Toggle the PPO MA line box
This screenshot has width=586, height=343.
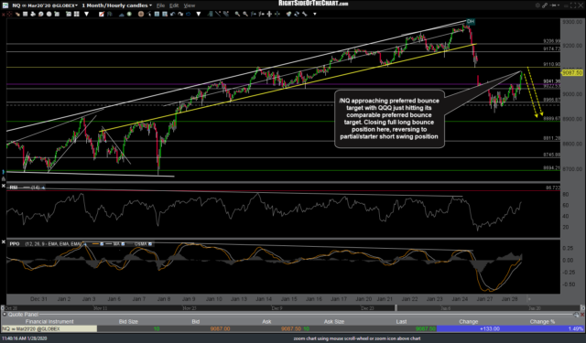tap(123, 243)
